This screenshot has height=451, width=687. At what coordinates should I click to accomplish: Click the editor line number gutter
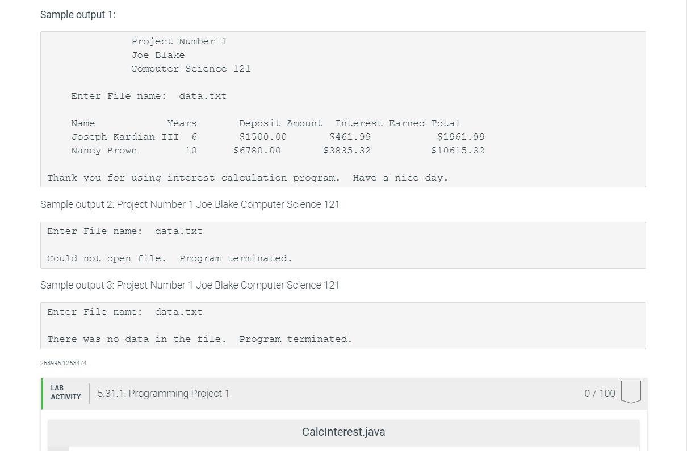58,449
